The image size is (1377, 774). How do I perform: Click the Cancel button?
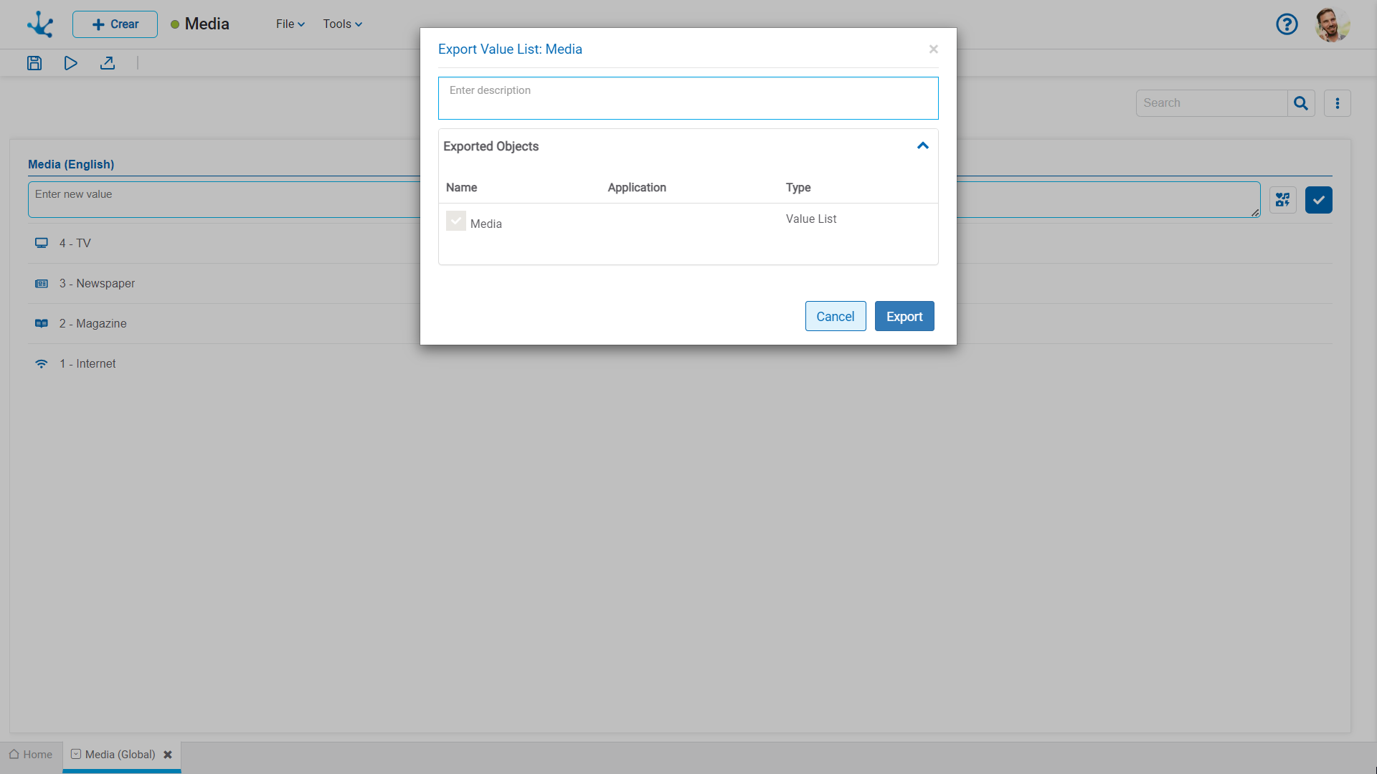pos(835,317)
